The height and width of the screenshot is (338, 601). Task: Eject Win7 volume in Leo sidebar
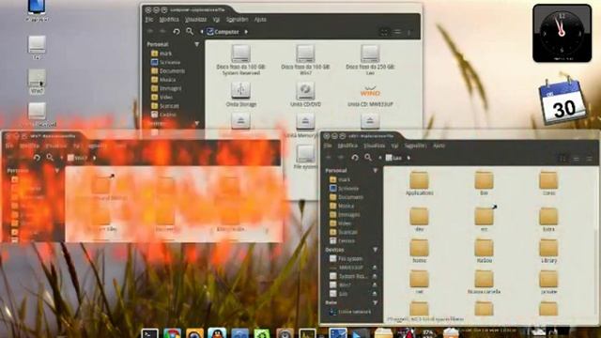pyautogui.click(x=375, y=285)
